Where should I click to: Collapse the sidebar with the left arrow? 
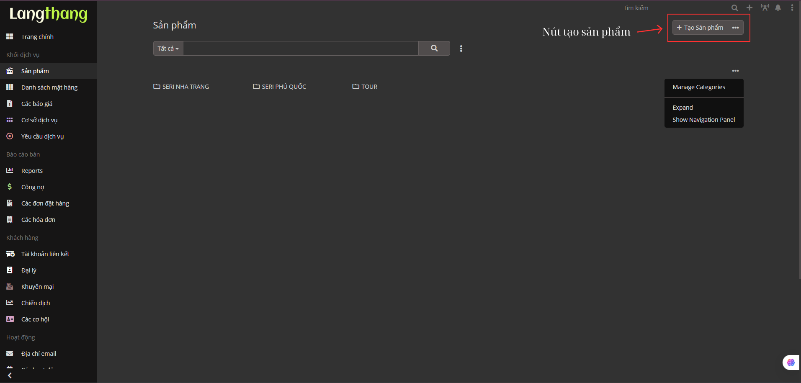click(x=10, y=375)
